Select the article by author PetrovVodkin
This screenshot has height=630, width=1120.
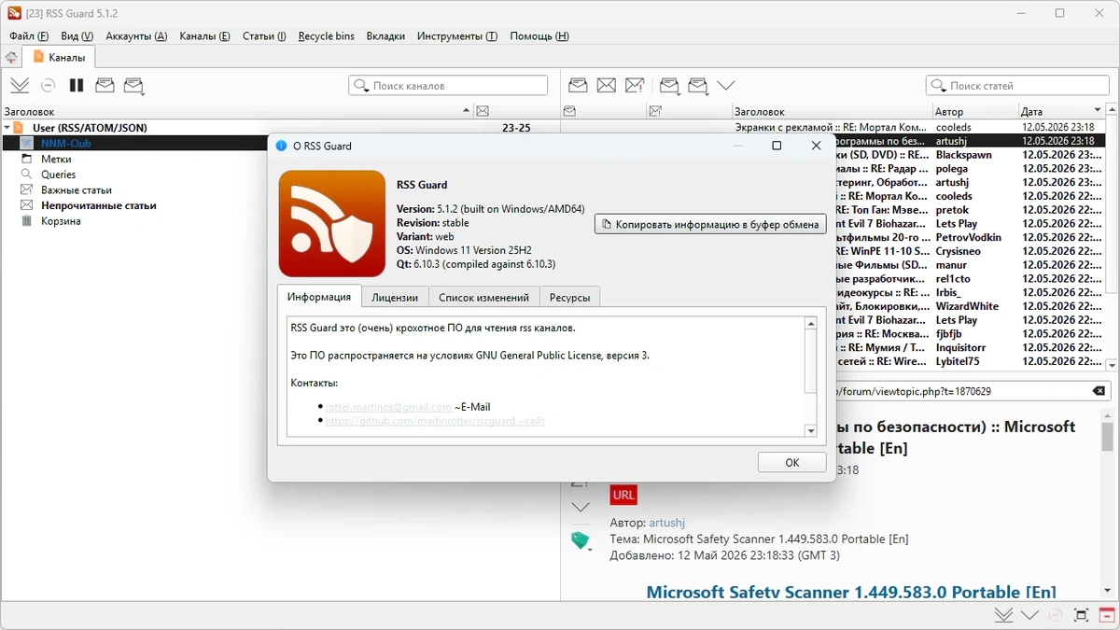pos(969,237)
